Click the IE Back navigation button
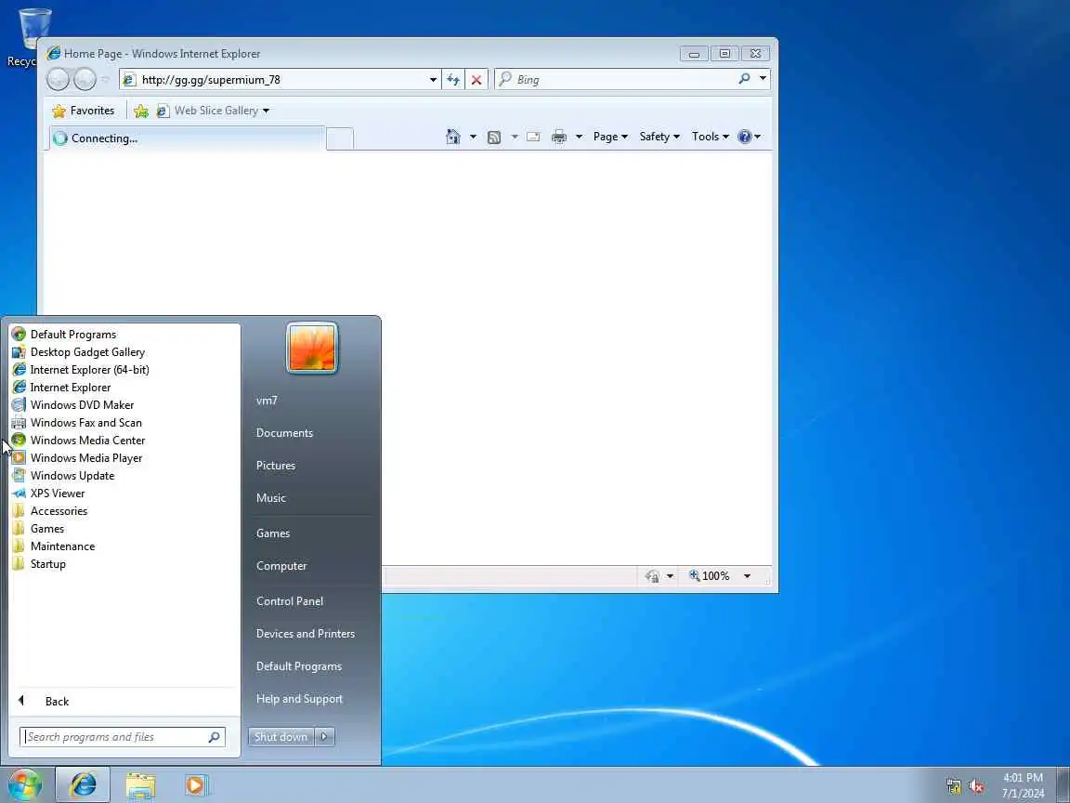The height and width of the screenshot is (803, 1070). (x=58, y=80)
